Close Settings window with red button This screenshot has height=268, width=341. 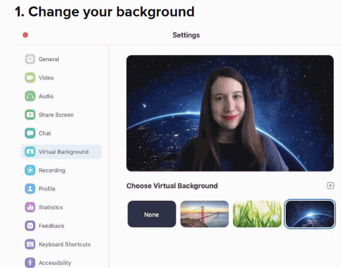(25, 35)
